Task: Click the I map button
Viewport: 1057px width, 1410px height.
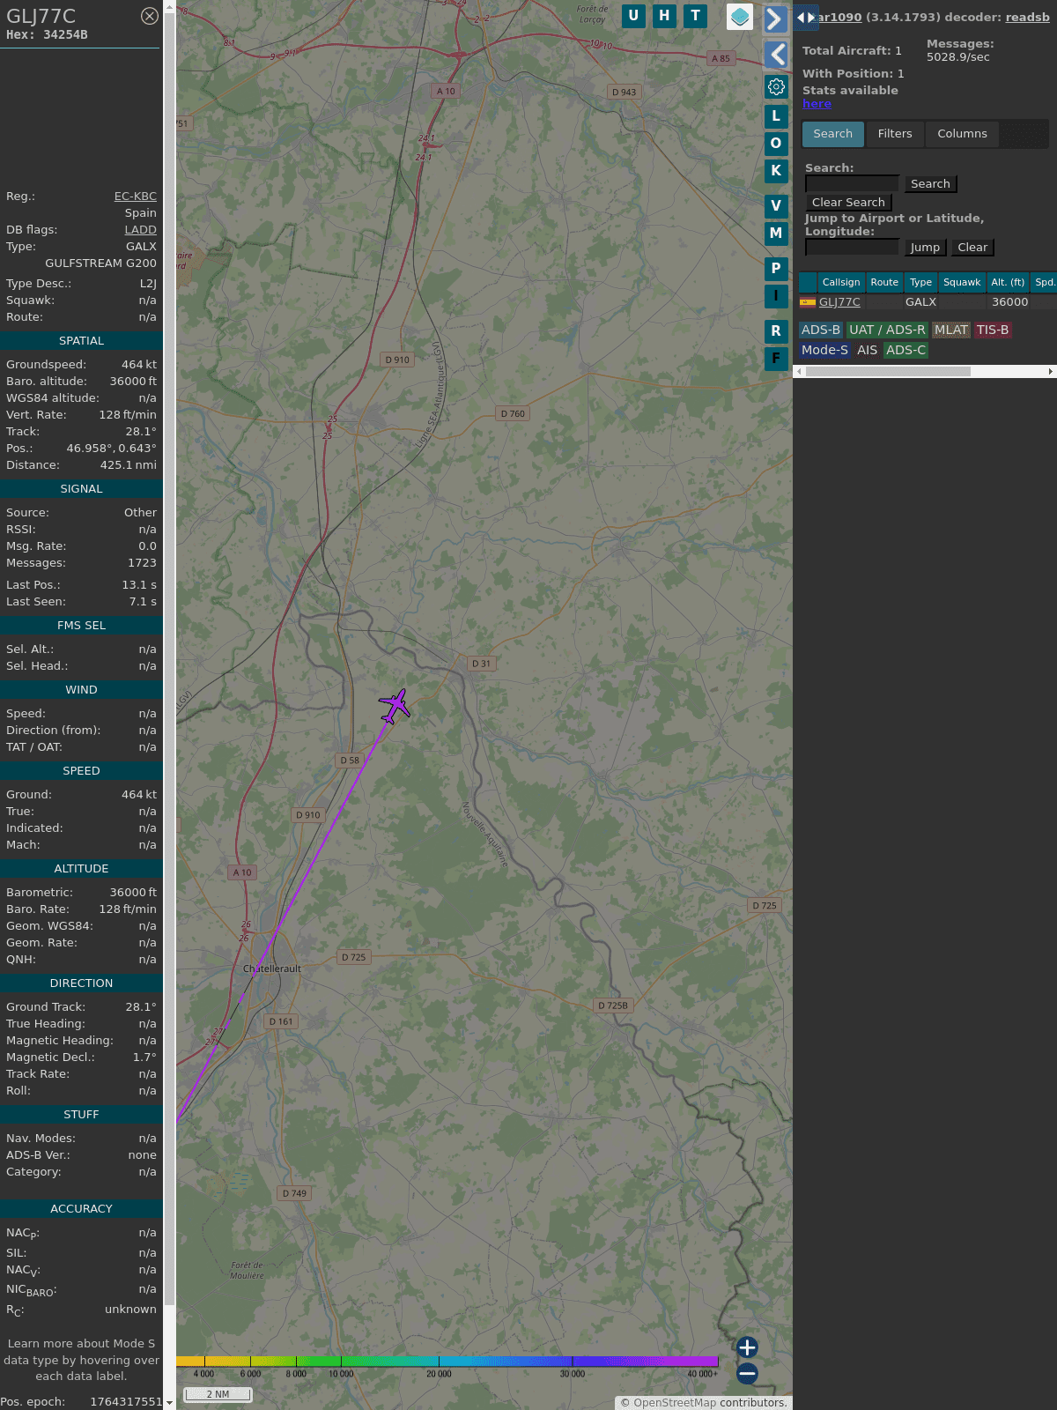Action: point(776,296)
